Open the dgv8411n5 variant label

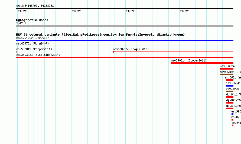point(233,94)
